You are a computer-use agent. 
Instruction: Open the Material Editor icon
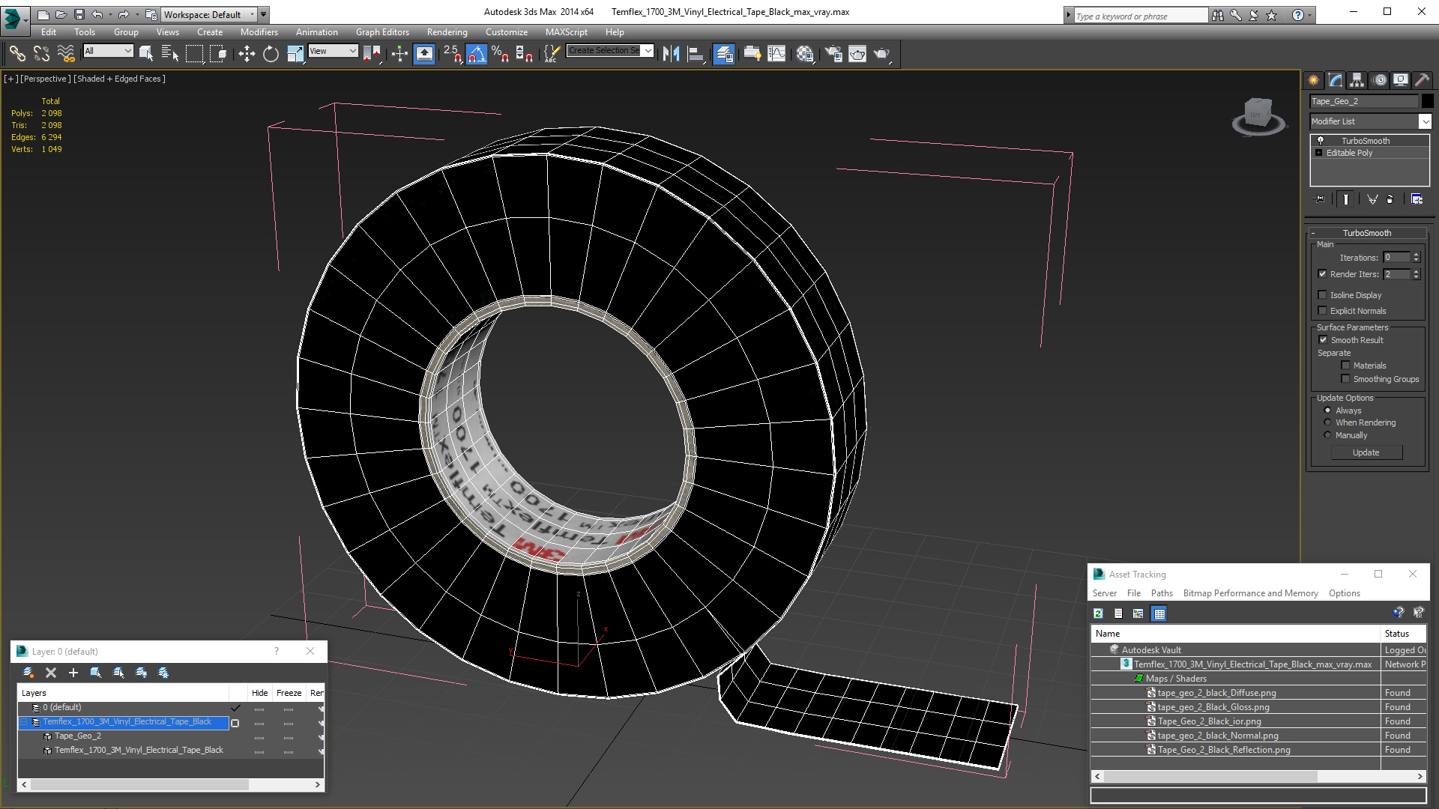[805, 53]
